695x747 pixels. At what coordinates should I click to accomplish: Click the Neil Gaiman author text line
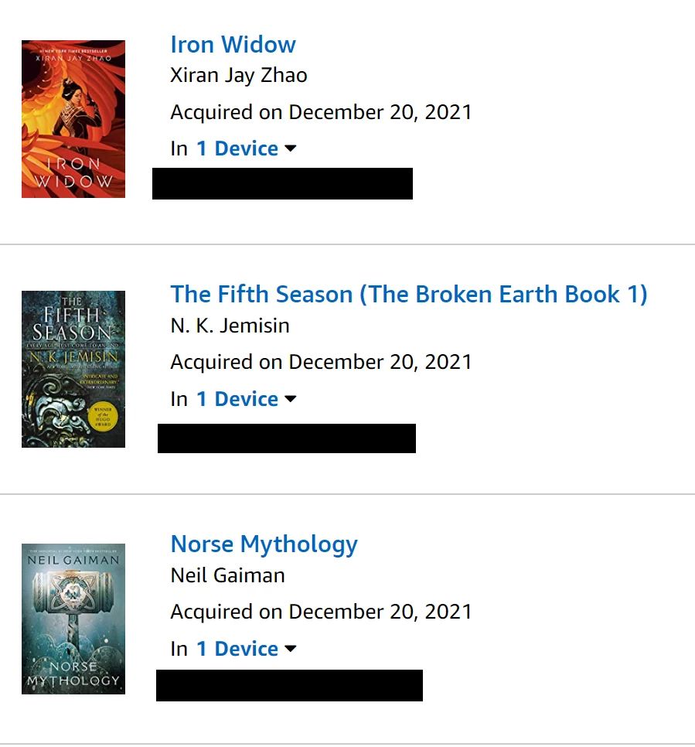pyautogui.click(x=227, y=575)
